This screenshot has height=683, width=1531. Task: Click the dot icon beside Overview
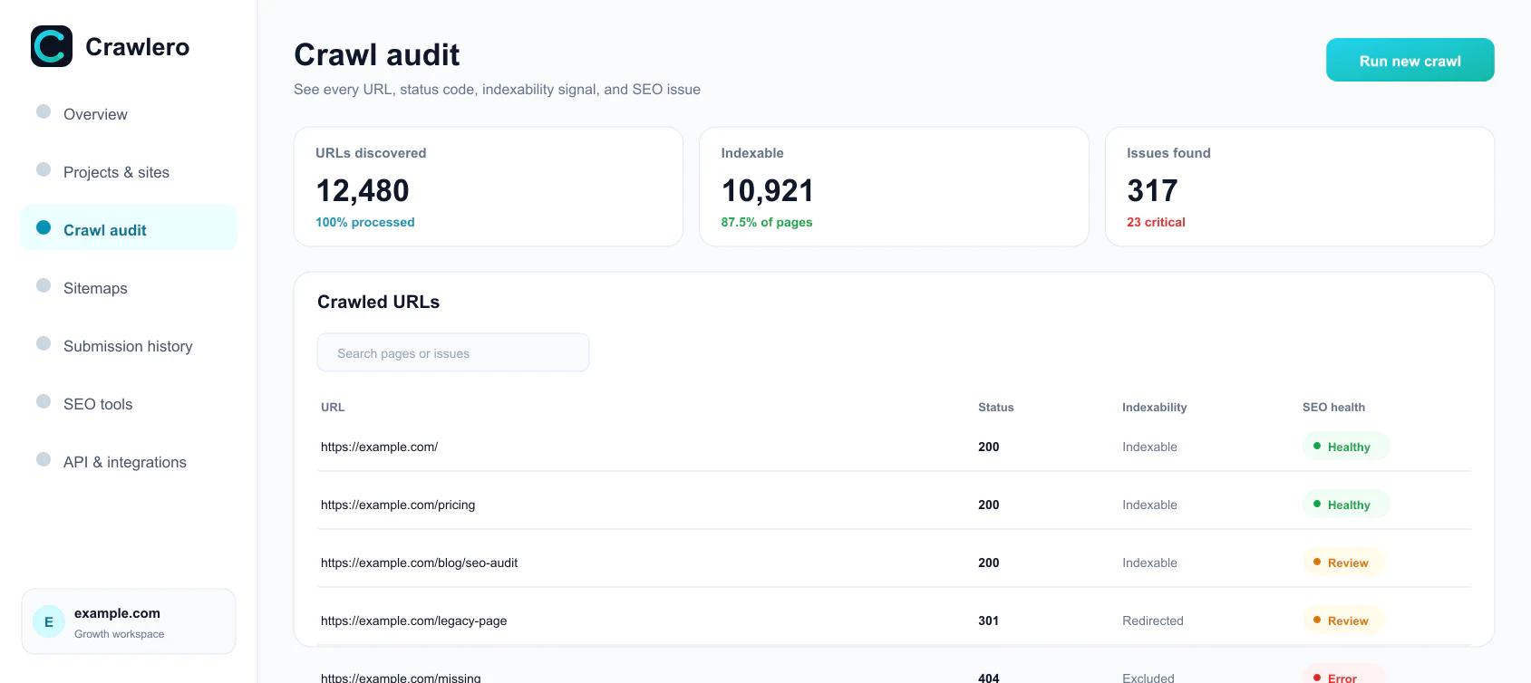(x=44, y=111)
